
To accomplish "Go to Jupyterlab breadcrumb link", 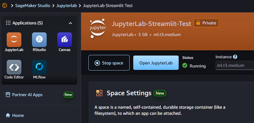I will (x=66, y=6).
